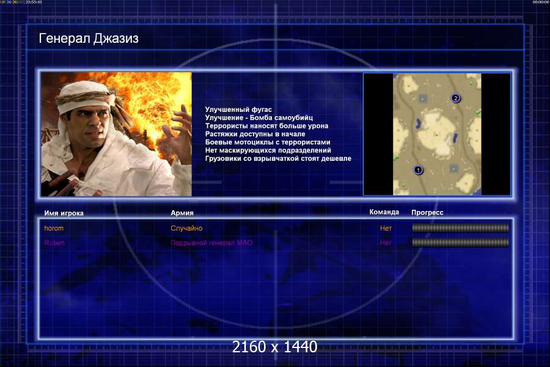Click horom's loading progress bar
Screen dimensions: 550x367
[x=460, y=228]
